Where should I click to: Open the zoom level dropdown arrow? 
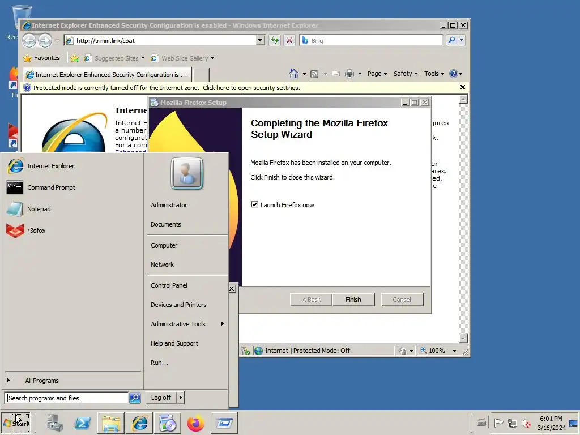[455, 351]
